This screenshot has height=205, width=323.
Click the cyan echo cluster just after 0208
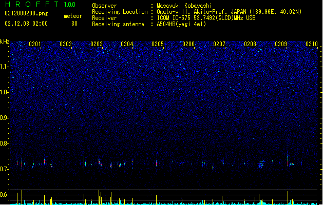click(261, 164)
